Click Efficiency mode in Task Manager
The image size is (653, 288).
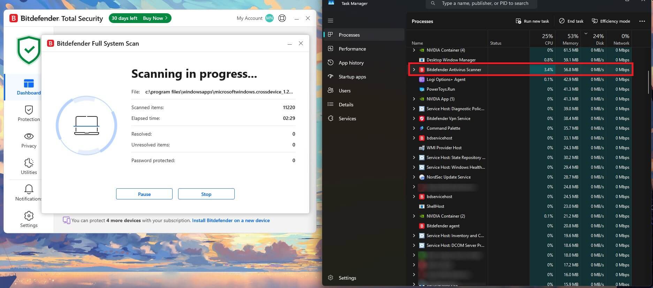[611, 21]
